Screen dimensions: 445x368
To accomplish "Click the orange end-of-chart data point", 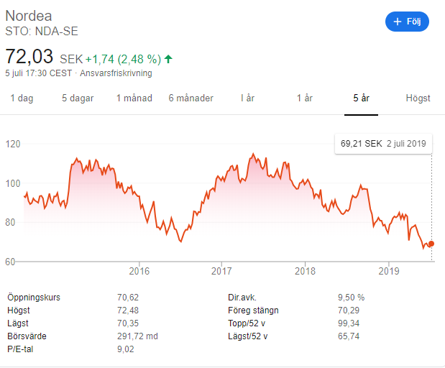I will click(431, 244).
